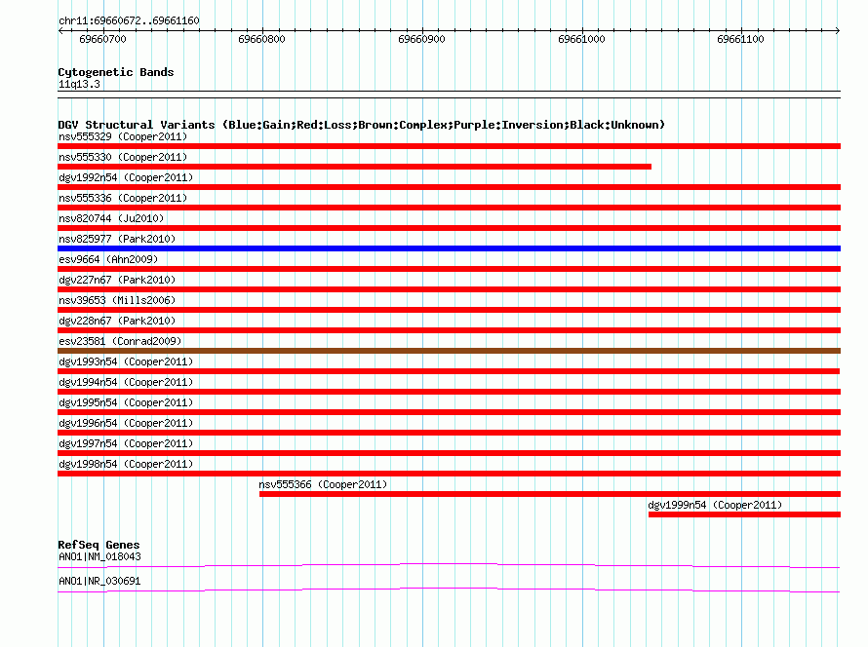Click the ruler's right arrow end
Screen dimensions: 868x647
point(838,30)
